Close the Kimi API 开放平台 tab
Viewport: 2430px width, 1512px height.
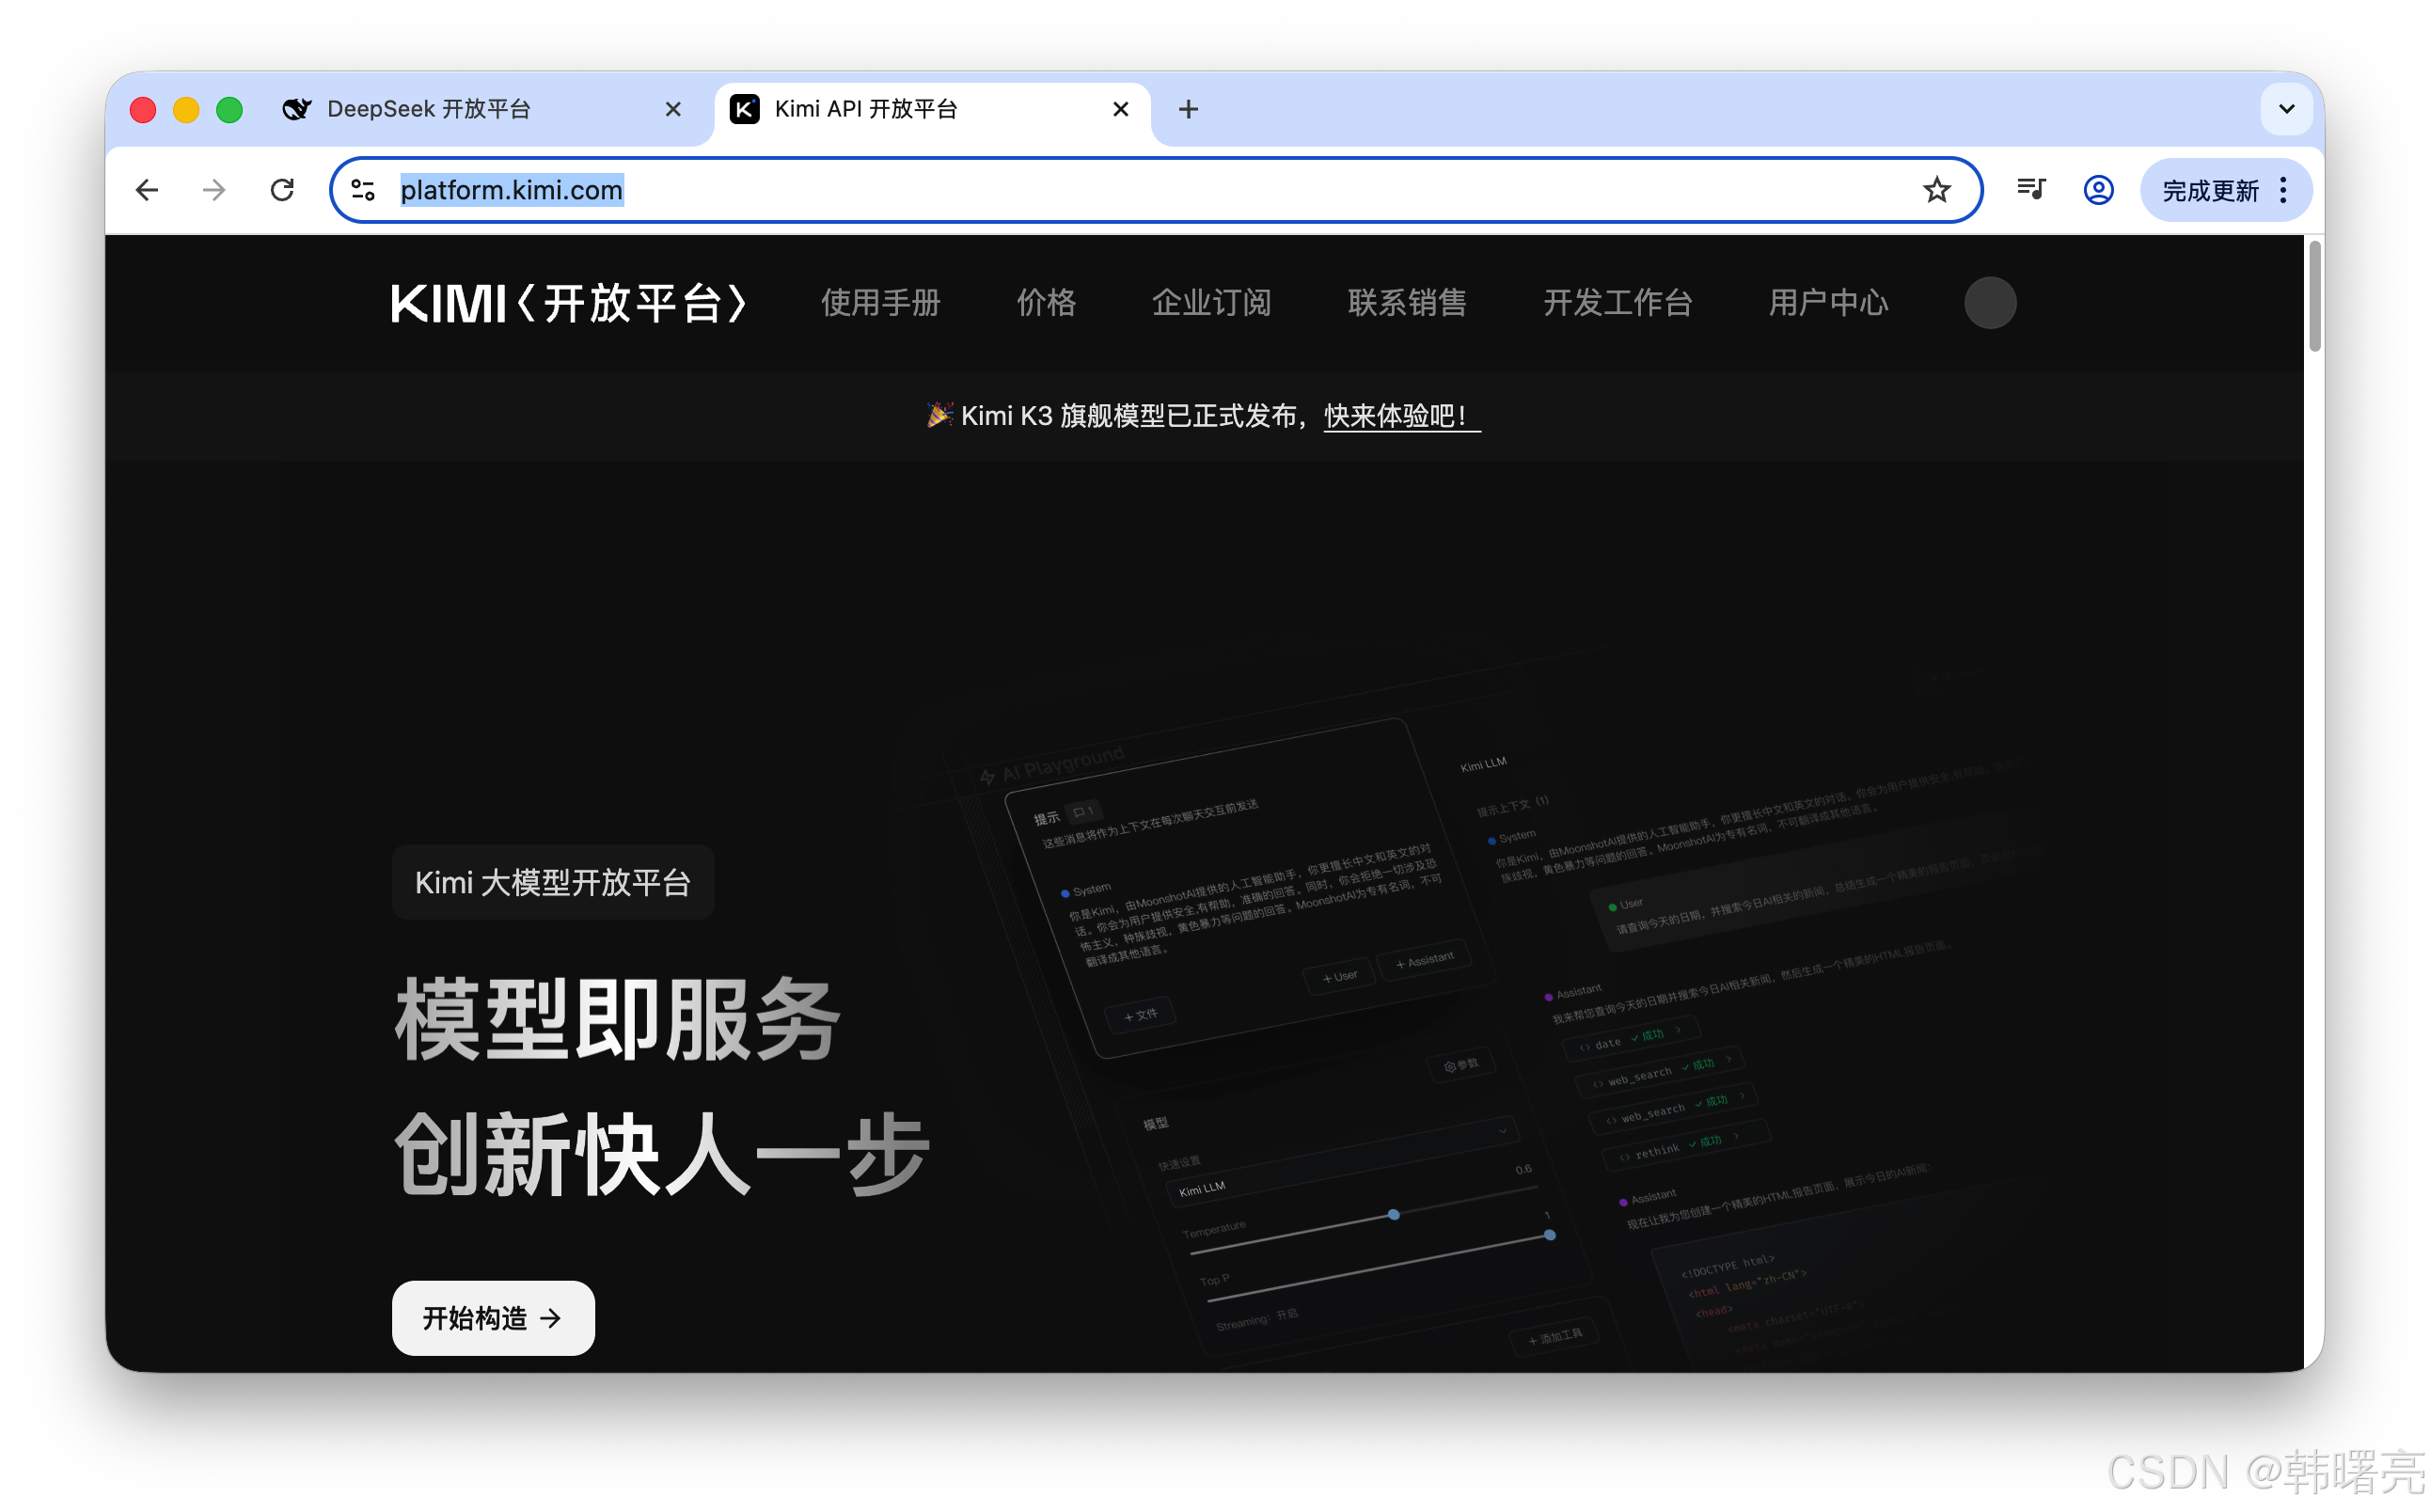tap(1120, 109)
